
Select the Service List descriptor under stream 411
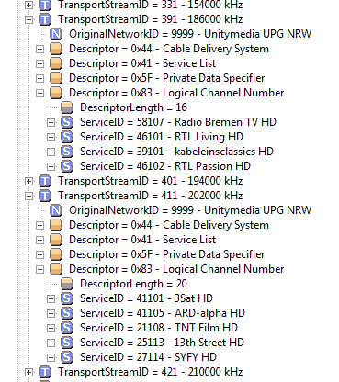click(x=142, y=240)
